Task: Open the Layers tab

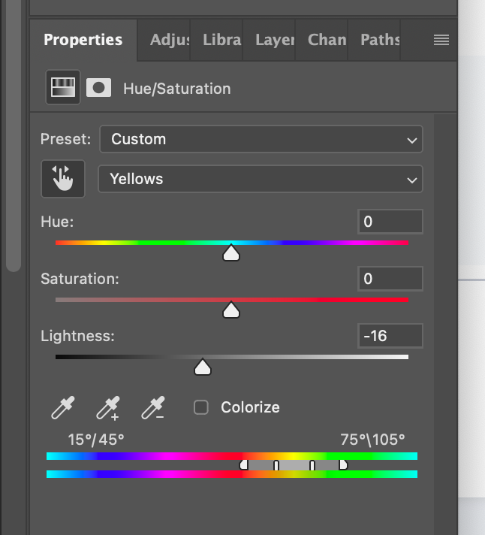Action: (x=274, y=40)
